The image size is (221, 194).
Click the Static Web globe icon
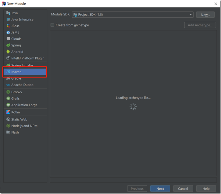8,119
